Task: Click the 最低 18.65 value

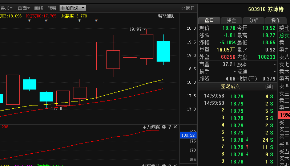Action: (x=269, y=43)
